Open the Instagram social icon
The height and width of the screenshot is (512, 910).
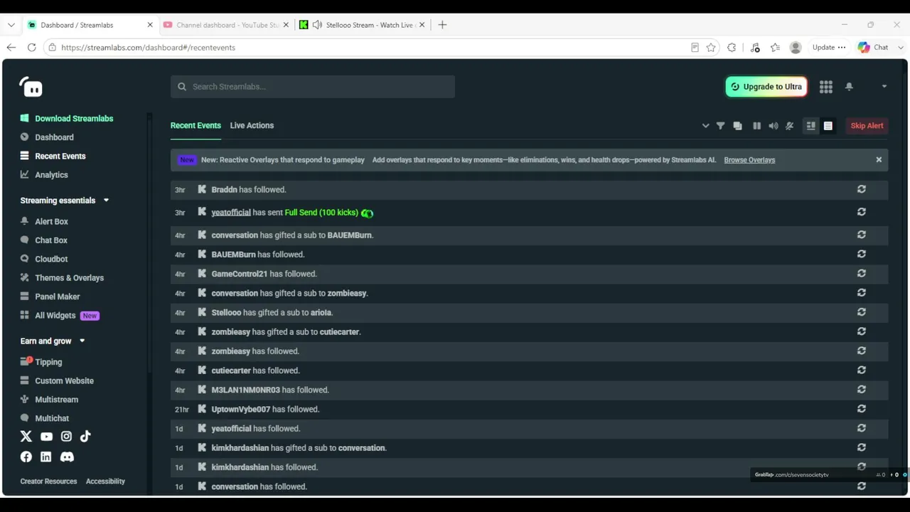coord(66,437)
